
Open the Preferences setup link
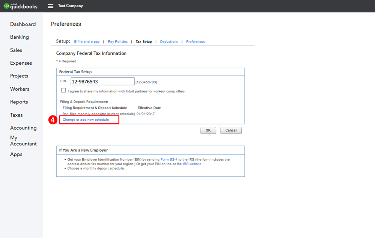point(196,42)
